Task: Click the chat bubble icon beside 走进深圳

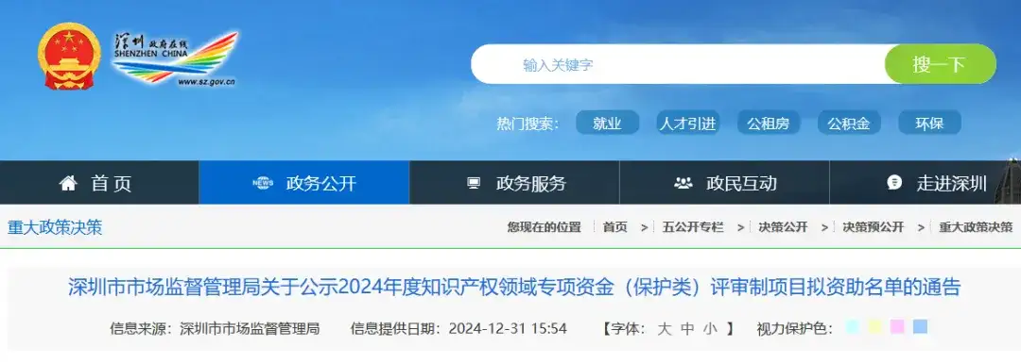Action: point(894,183)
